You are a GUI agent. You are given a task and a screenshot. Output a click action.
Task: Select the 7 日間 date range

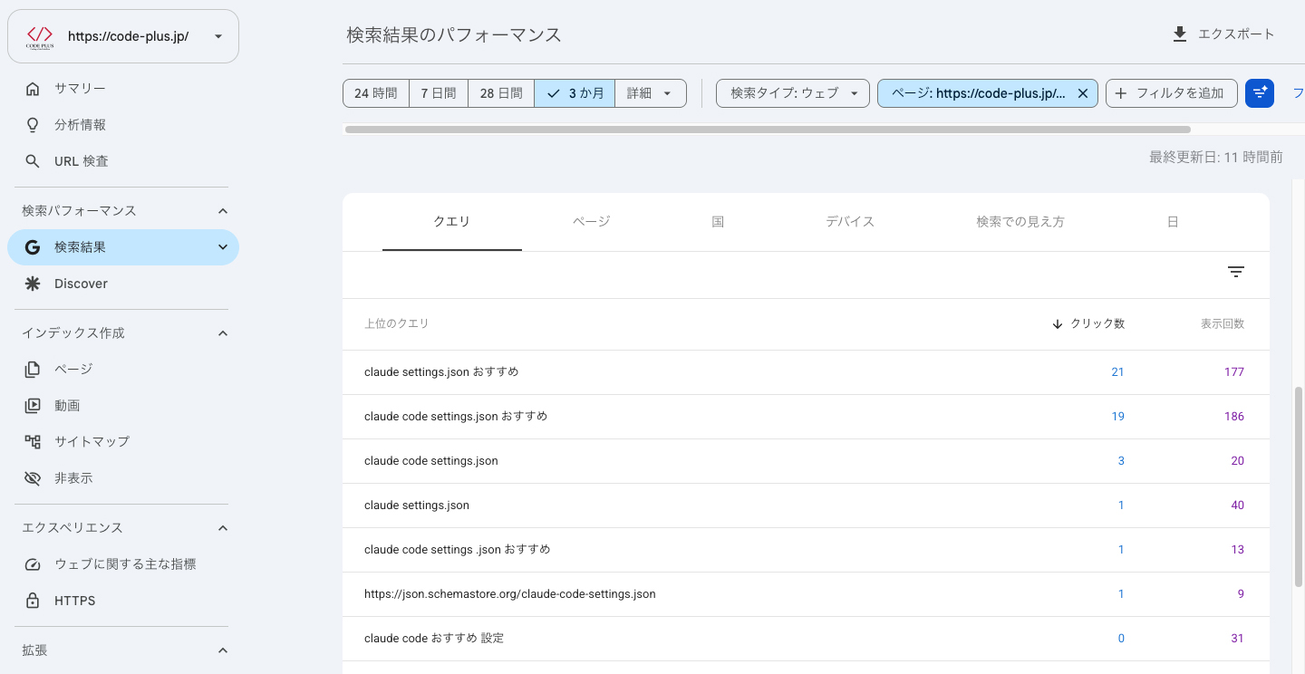pyautogui.click(x=439, y=93)
